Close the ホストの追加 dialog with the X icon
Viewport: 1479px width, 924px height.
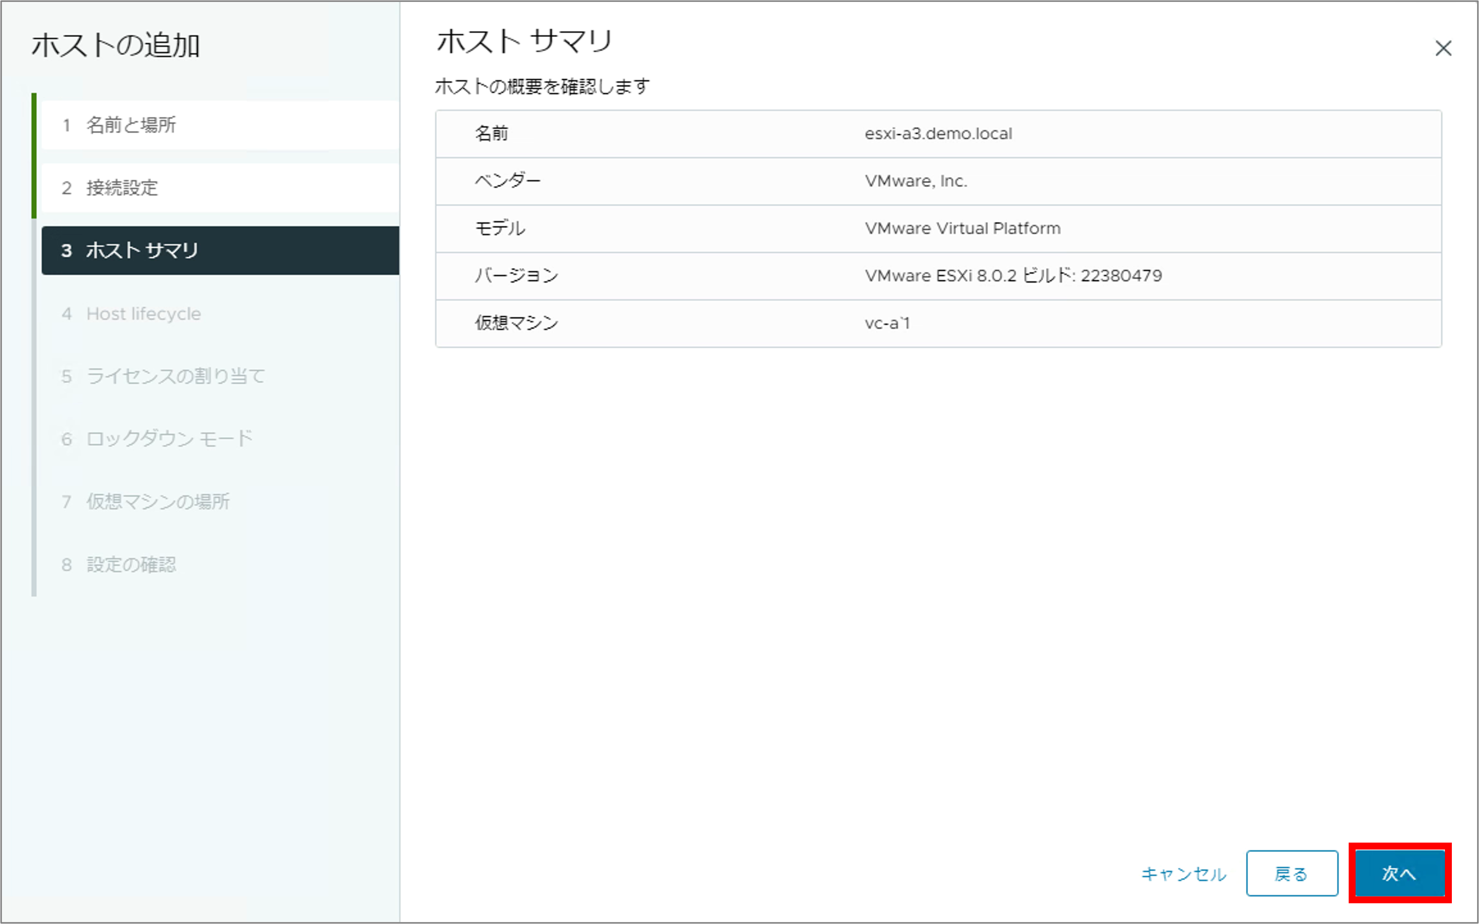click(x=1443, y=48)
